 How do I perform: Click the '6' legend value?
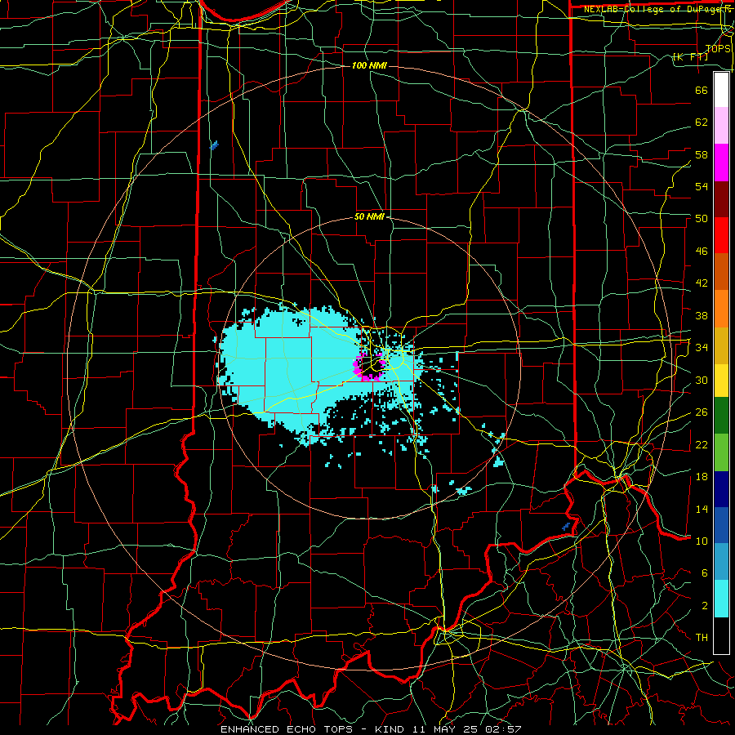click(x=704, y=573)
